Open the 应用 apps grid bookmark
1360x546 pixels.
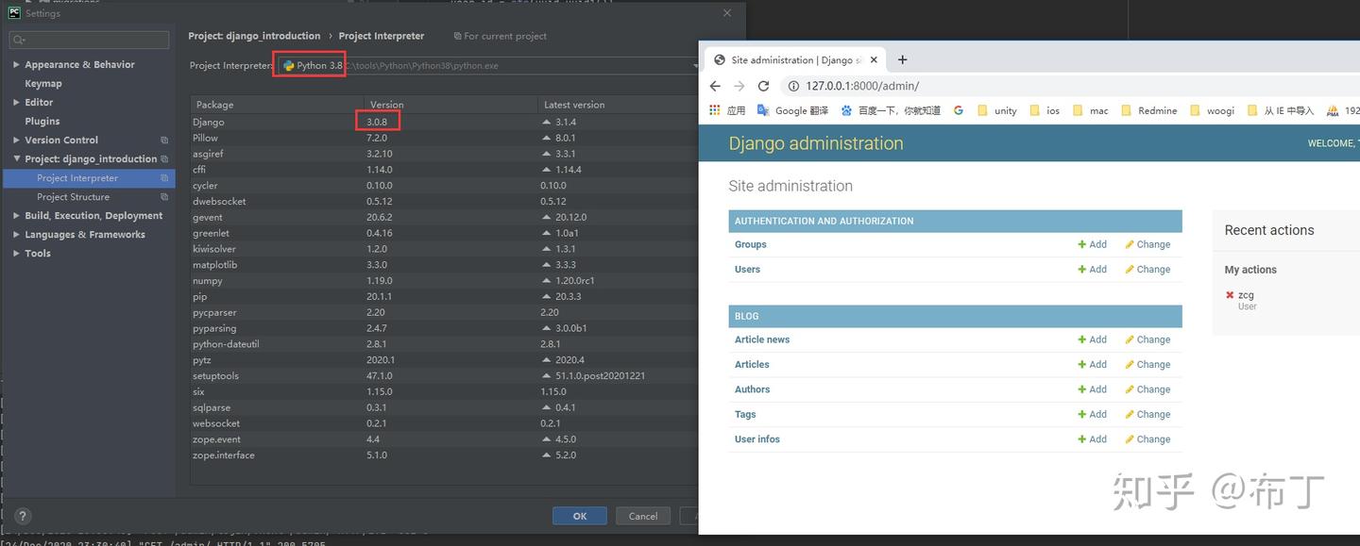pos(727,110)
